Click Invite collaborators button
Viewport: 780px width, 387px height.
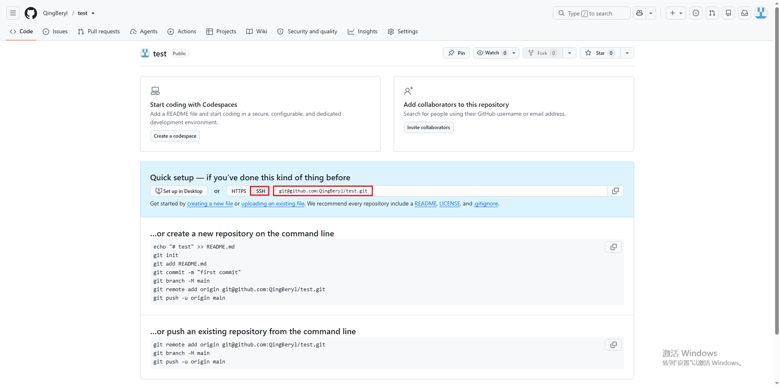(x=429, y=128)
